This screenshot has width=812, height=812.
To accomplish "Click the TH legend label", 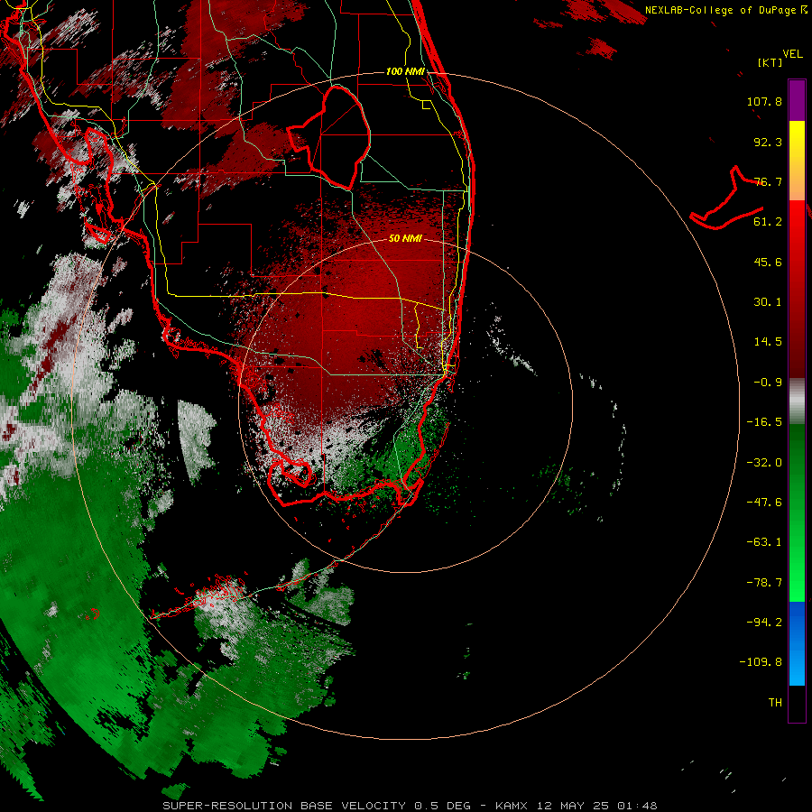I will tap(775, 703).
